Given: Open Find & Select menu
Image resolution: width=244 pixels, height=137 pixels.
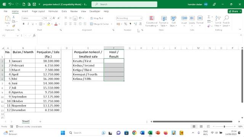Looking at the screenshot, I should (226, 21).
